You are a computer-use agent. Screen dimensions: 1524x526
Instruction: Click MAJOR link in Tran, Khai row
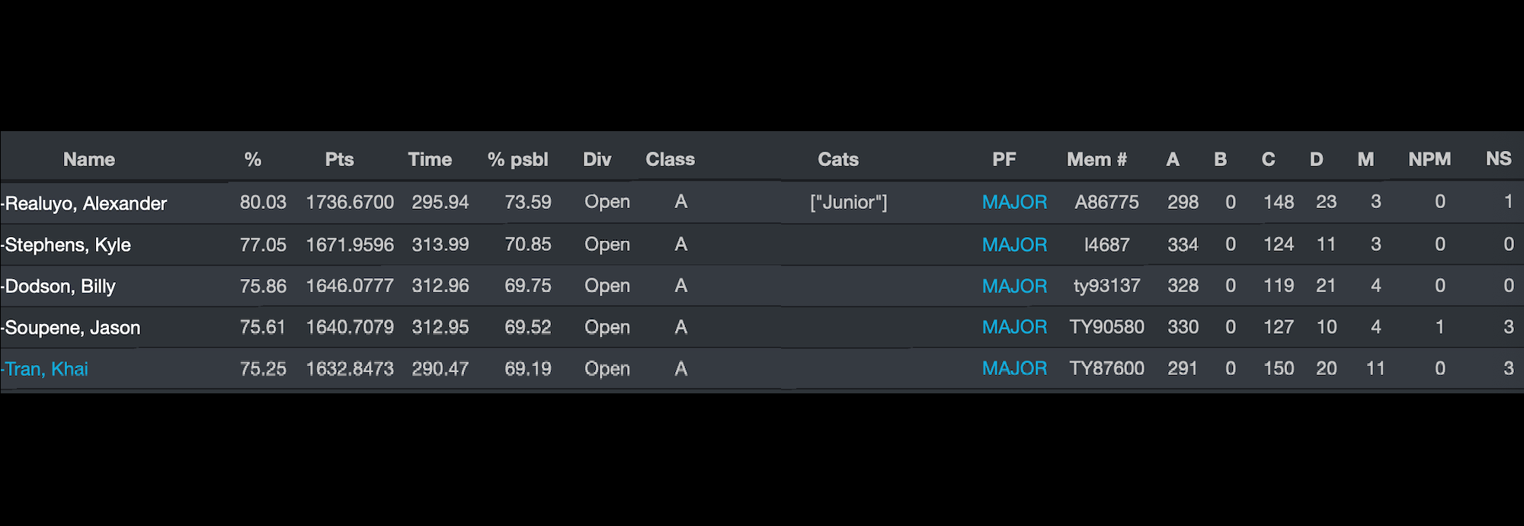1014,368
